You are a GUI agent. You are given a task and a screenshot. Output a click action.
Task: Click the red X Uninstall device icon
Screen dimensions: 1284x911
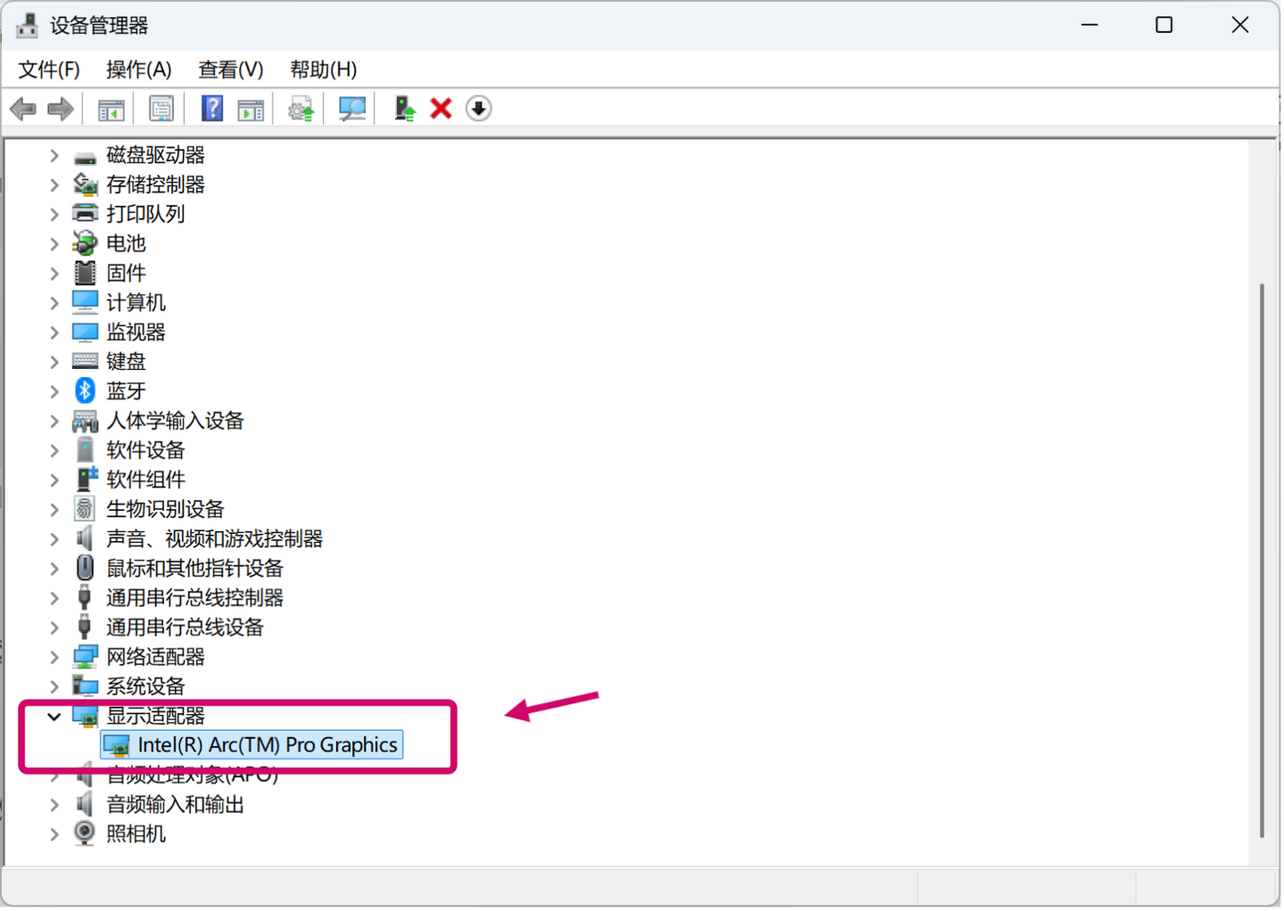click(x=441, y=109)
